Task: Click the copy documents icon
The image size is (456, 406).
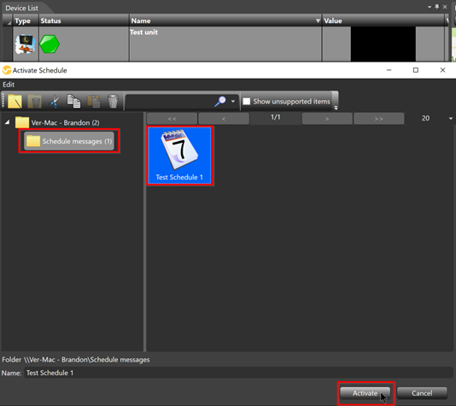Action: coord(73,102)
